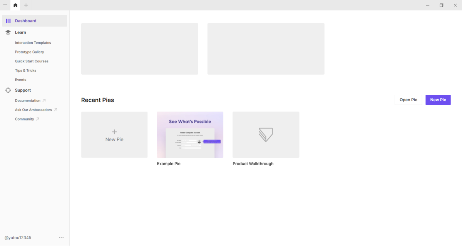Open the Events page
Viewport: 462px width, 246px height.
pos(20,80)
